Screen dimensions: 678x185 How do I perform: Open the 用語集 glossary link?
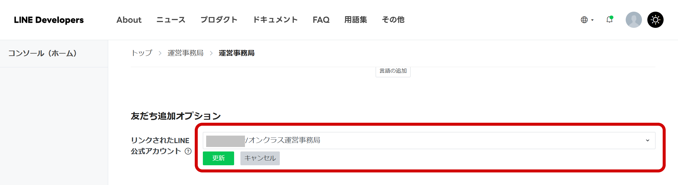click(356, 20)
